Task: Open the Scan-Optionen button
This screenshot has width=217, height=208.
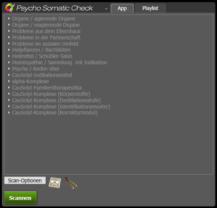Action: point(25,181)
